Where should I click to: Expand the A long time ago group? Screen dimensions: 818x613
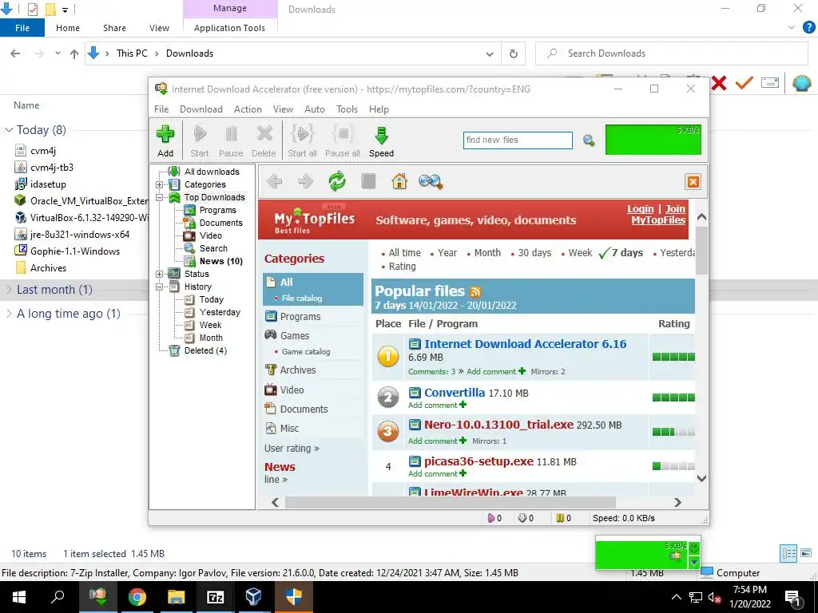point(8,314)
